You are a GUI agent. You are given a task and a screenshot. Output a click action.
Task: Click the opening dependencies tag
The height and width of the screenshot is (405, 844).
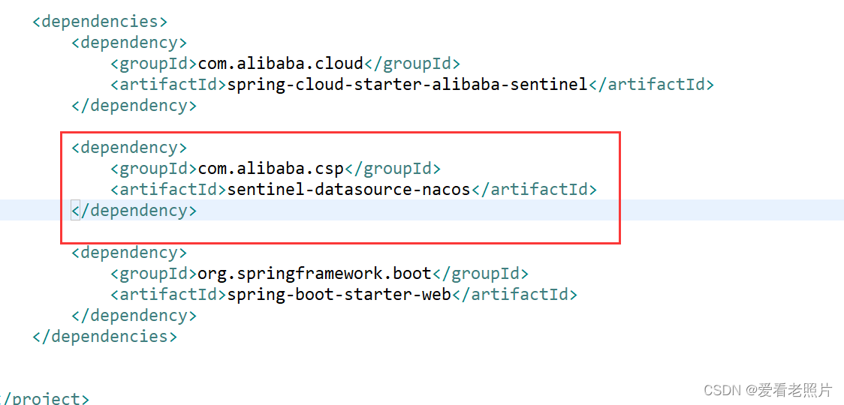[100, 22]
